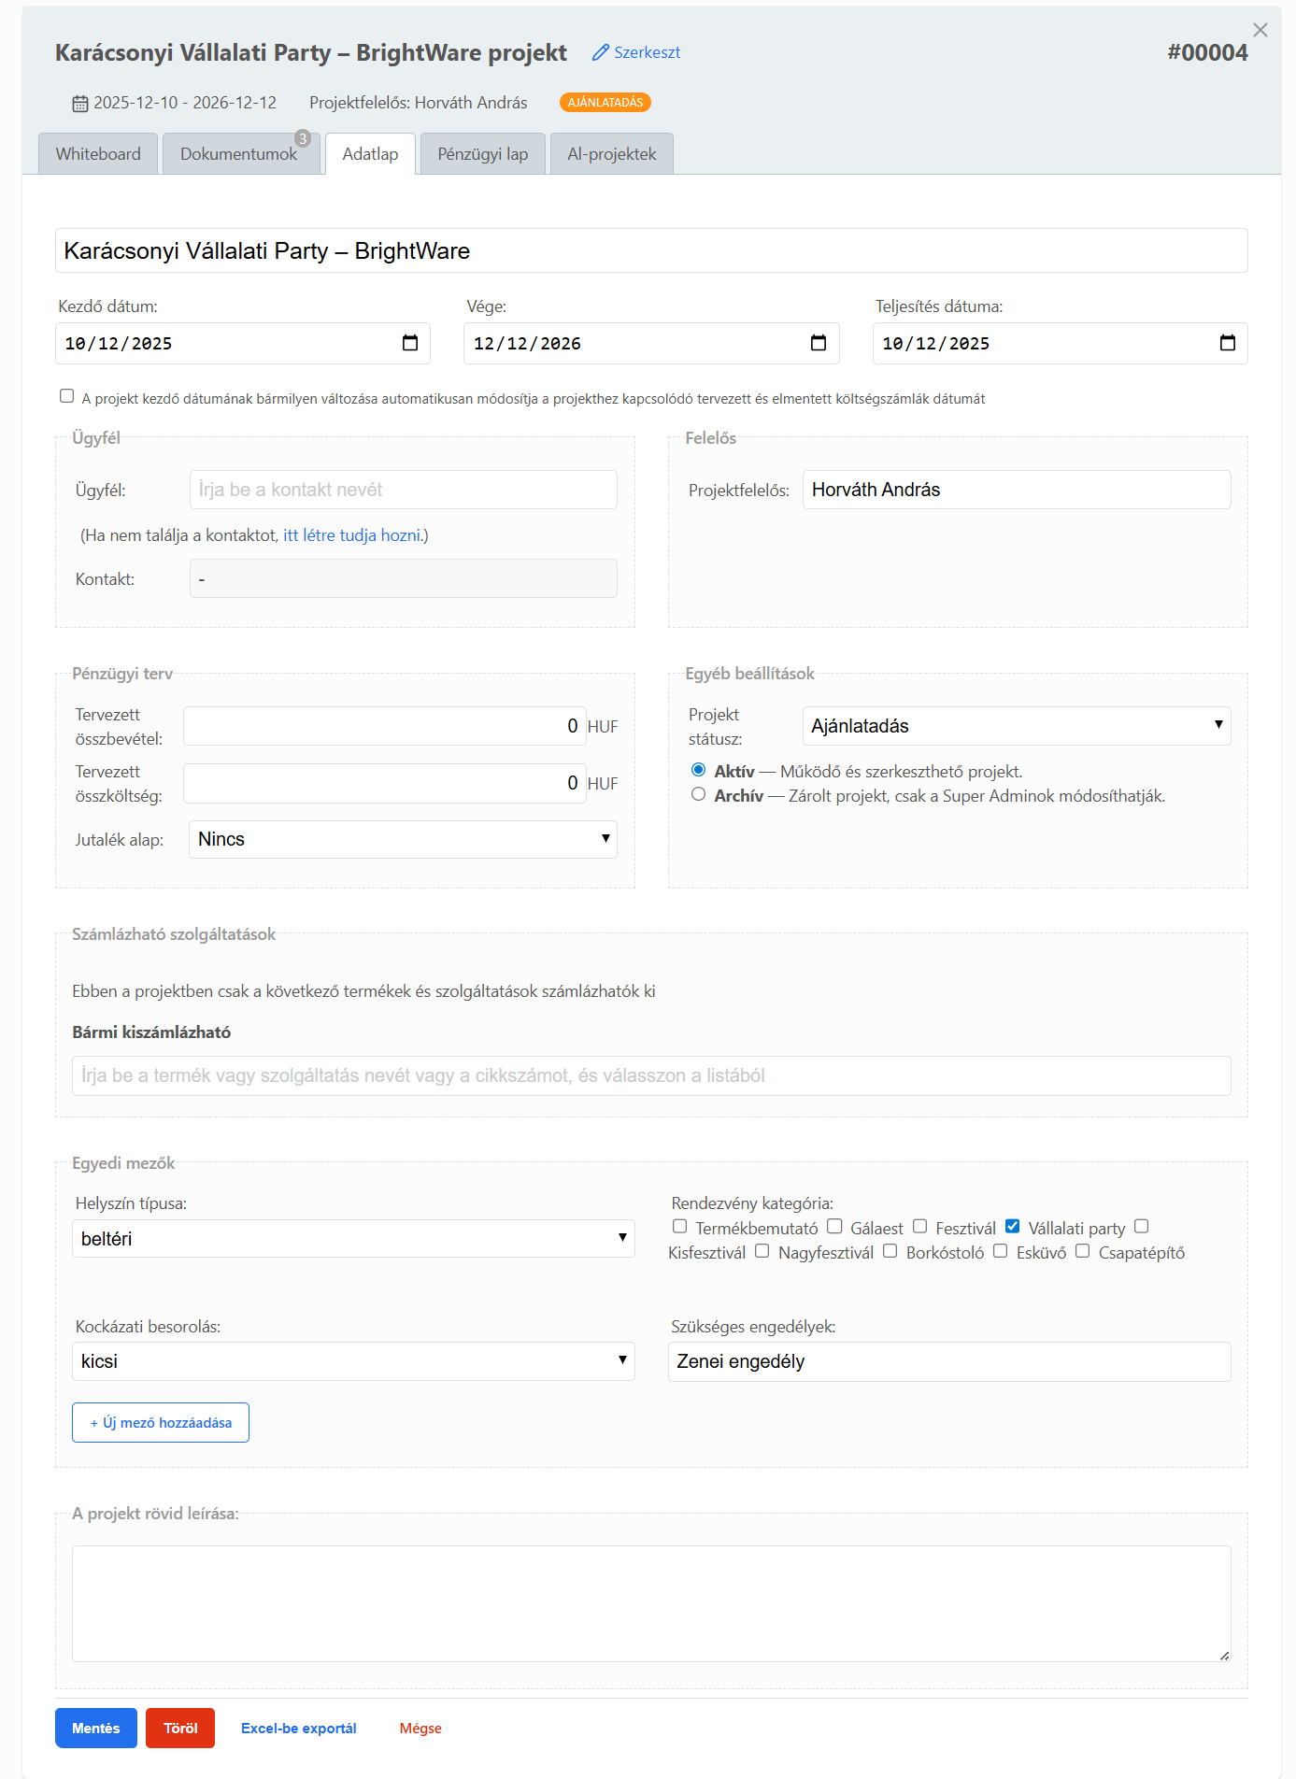The image size is (1296, 1779).
Task: Select the Archív radio button
Action: coord(698,794)
